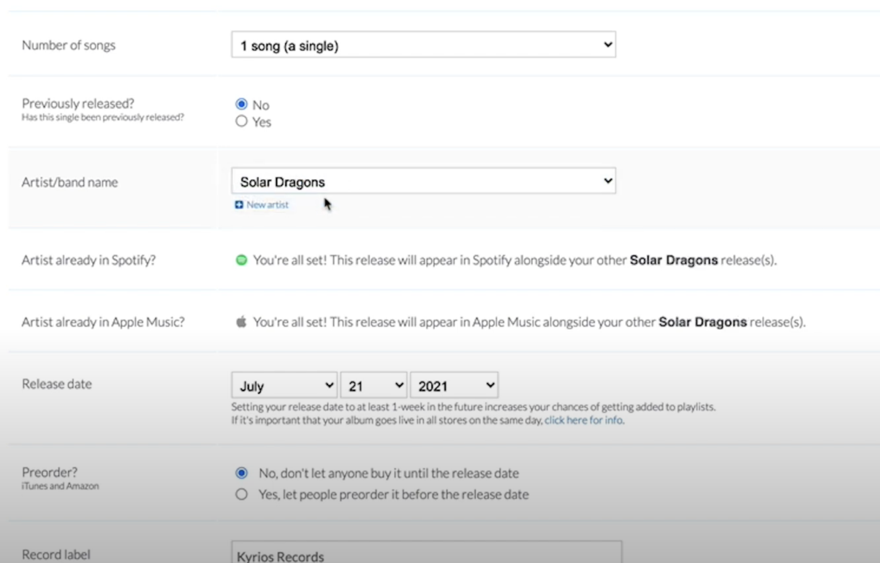880x563 pixels.
Task: Open the release year dropdown showing 2021
Action: tap(454, 385)
